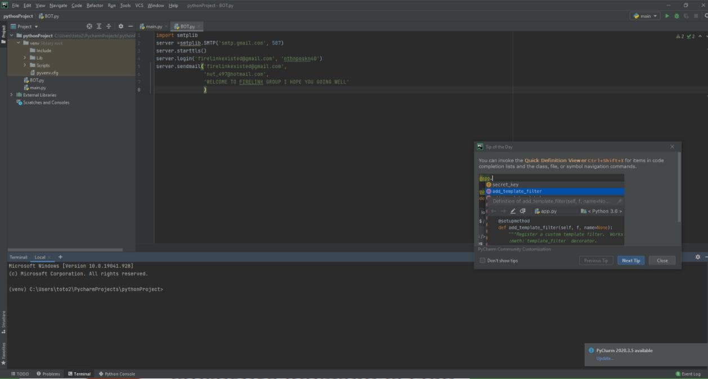Expand the External Libraries node
The image size is (708, 379).
tap(11, 95)
